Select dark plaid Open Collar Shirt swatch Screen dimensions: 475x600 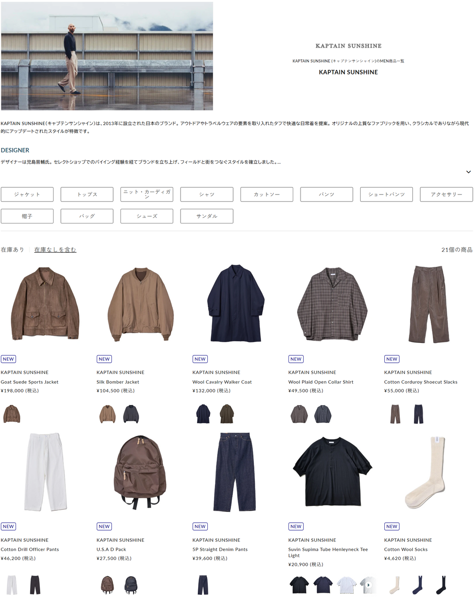[323, 414]
